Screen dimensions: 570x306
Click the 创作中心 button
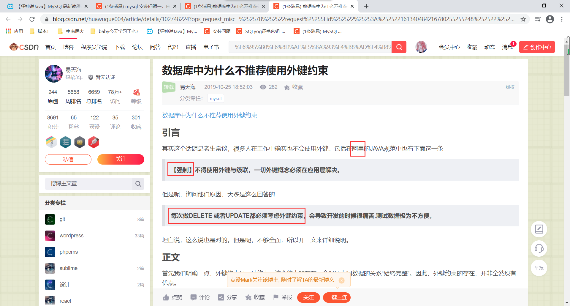click(537, 47)
